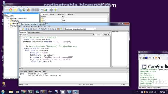This screenshot has width=168, height=94.
Task: Switch to the Explain tab in Output pane
Action: click(31, 72)
